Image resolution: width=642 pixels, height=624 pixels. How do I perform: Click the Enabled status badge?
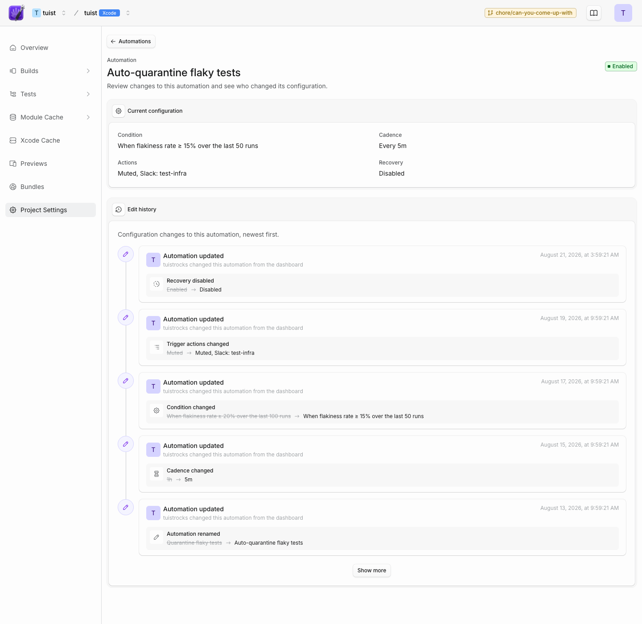tap(621, 66)
